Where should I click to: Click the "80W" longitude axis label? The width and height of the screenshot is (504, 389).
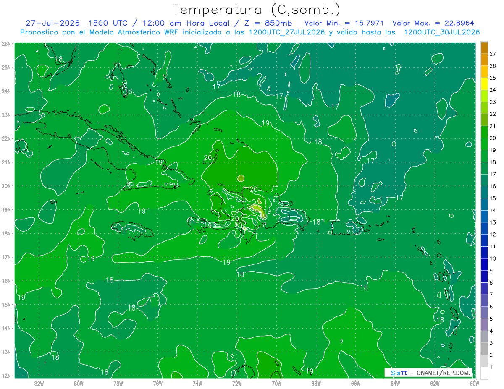point(78,383)
